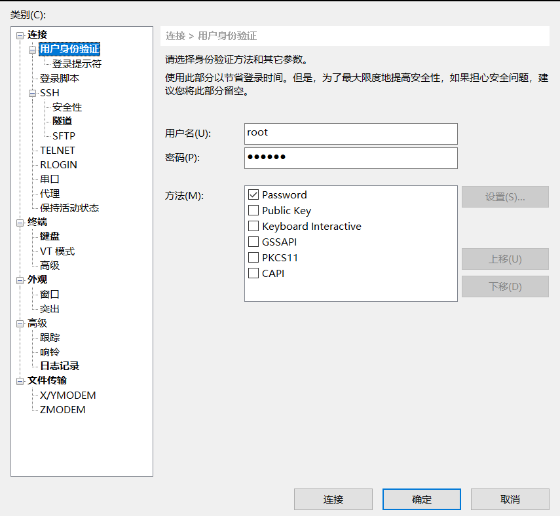Uncheck the Password authentication method
The width and height of the screenshot is (560, 516).
point(254,194)
